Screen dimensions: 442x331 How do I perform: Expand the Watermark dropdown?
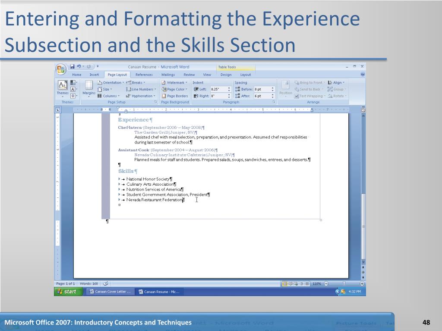pos(174,82)
